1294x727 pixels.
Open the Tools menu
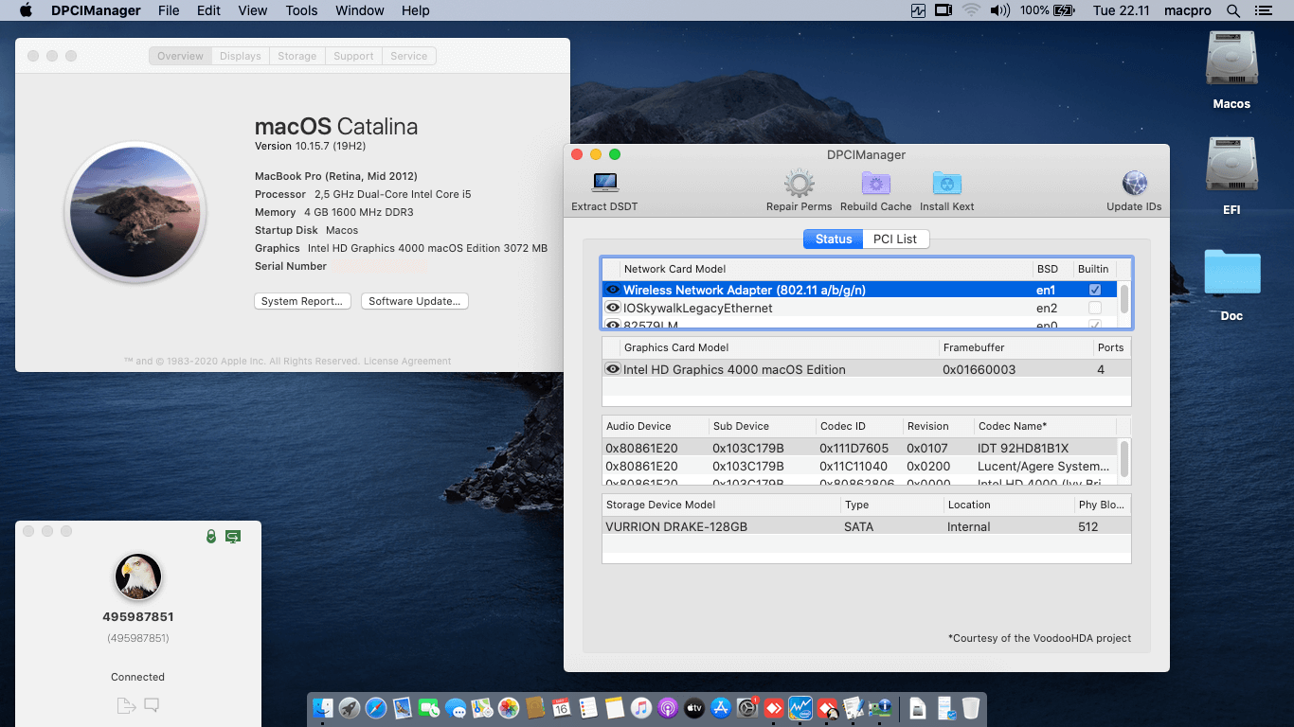point(301,10)
